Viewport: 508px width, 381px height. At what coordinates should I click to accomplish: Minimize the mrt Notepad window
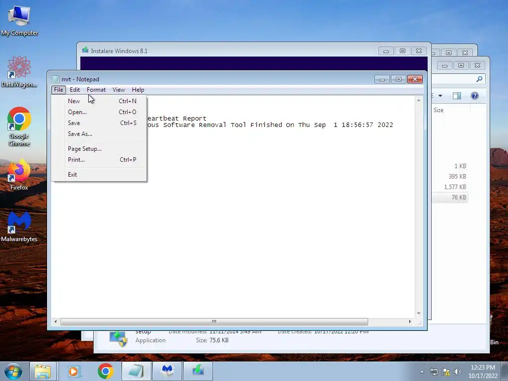pyautogui.click(x=382, y=79)
